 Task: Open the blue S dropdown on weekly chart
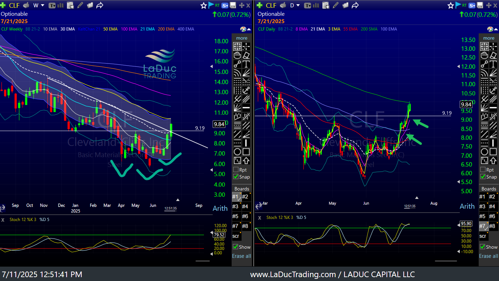pos(225,5)
